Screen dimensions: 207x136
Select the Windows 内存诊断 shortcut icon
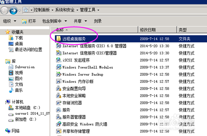pos(59,81)
